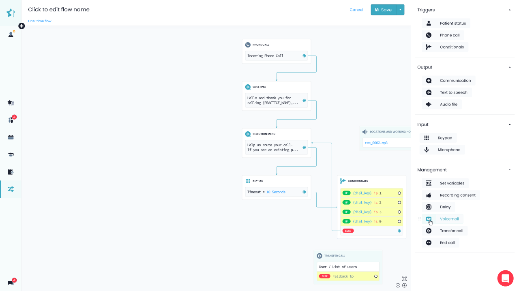Collapse the Management section

pyautogui.click(x=510, y=170)
